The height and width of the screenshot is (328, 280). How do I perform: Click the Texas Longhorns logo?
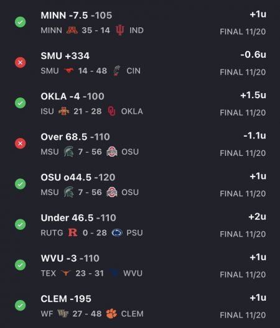click(x=66, y=273)
